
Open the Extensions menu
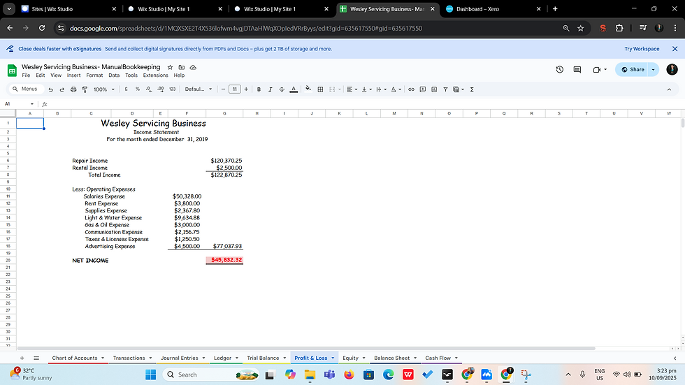[x=155, y=75]
